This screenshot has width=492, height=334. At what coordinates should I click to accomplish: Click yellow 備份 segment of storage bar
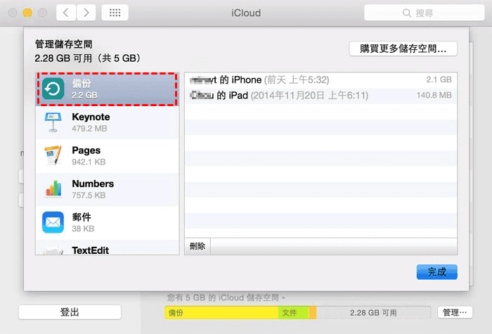221,312
